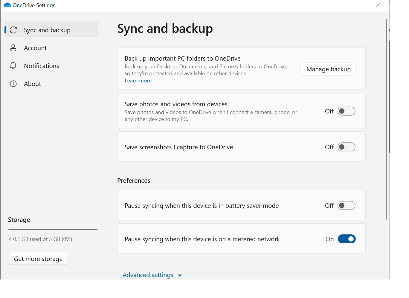Open the Sync and backup section
The width and height of the screenshot is (409, 298).
click(51, 30)
